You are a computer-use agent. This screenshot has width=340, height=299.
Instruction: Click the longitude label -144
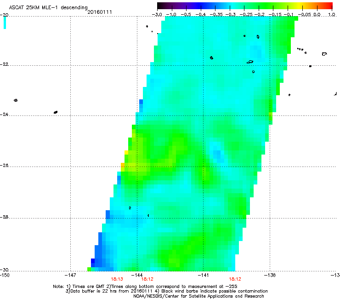pos(137,276)
